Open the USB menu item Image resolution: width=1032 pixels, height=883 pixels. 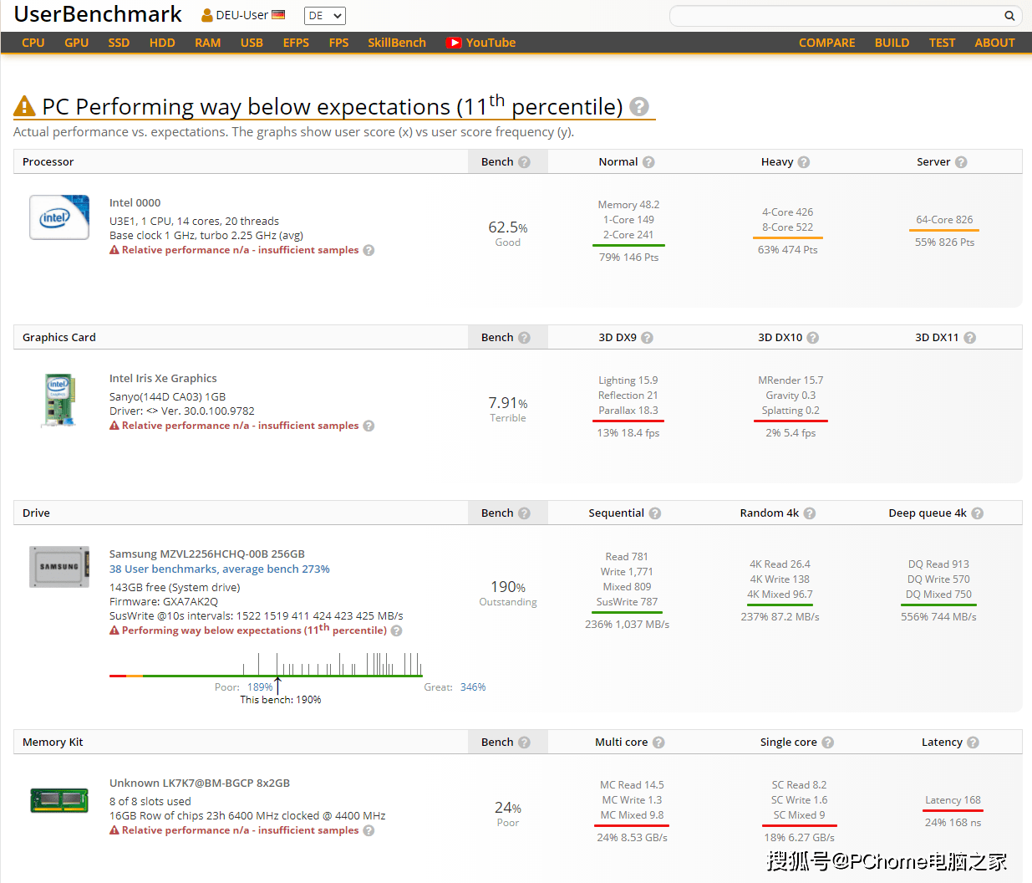coord(252,43)
